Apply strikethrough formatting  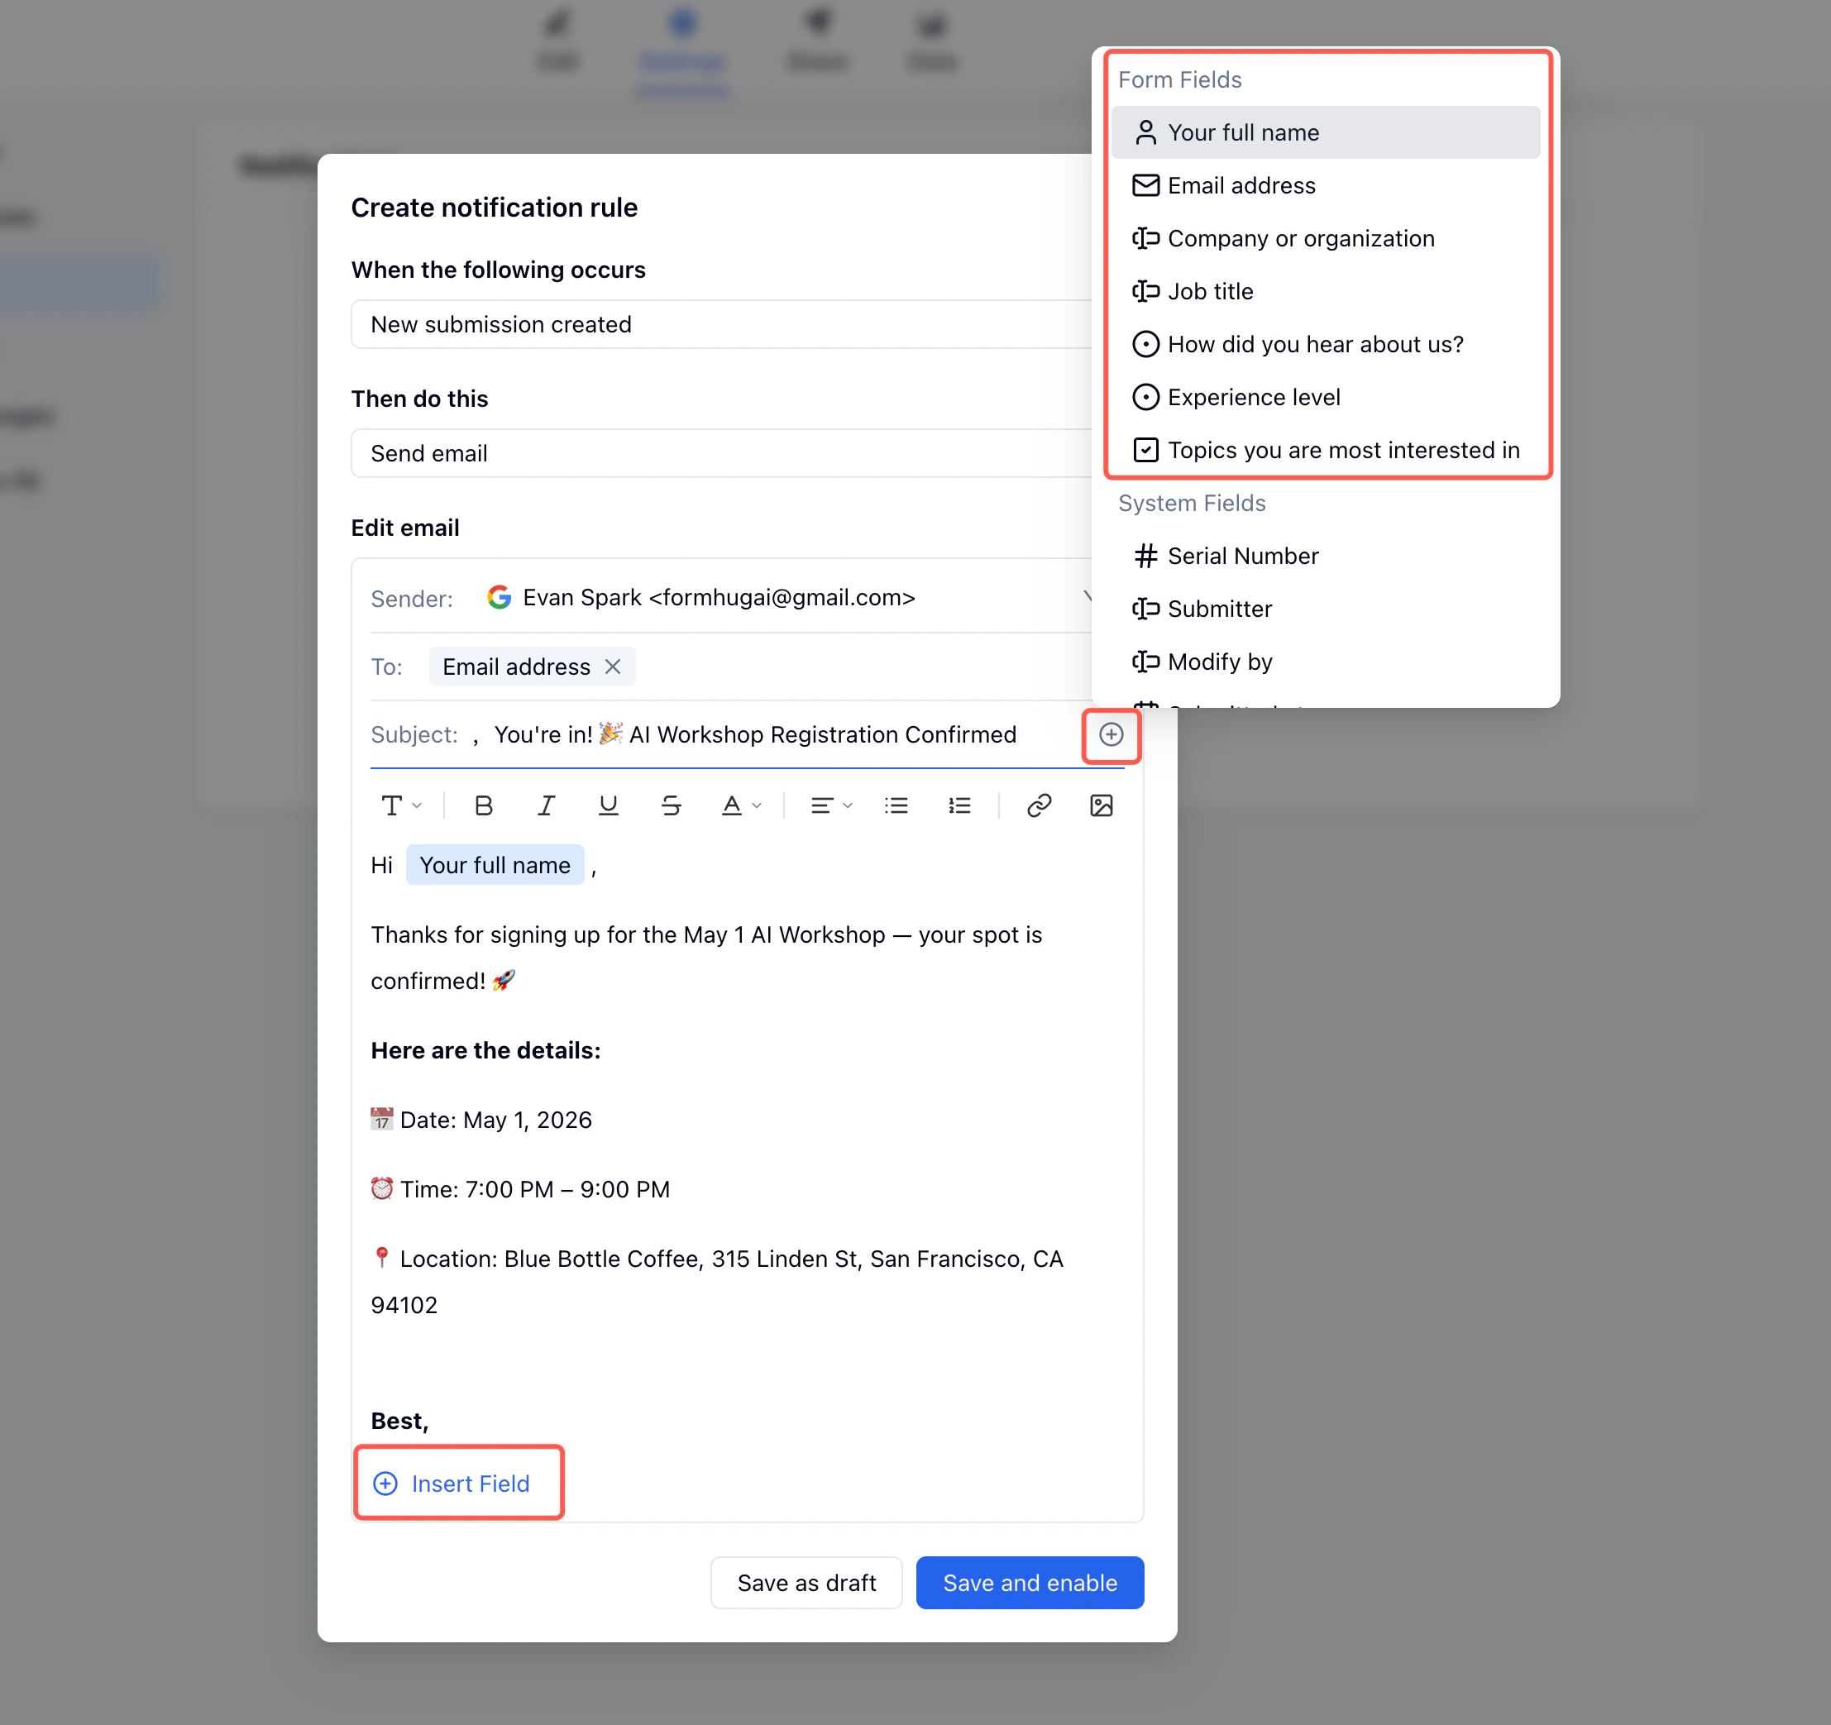pos(671,805)
